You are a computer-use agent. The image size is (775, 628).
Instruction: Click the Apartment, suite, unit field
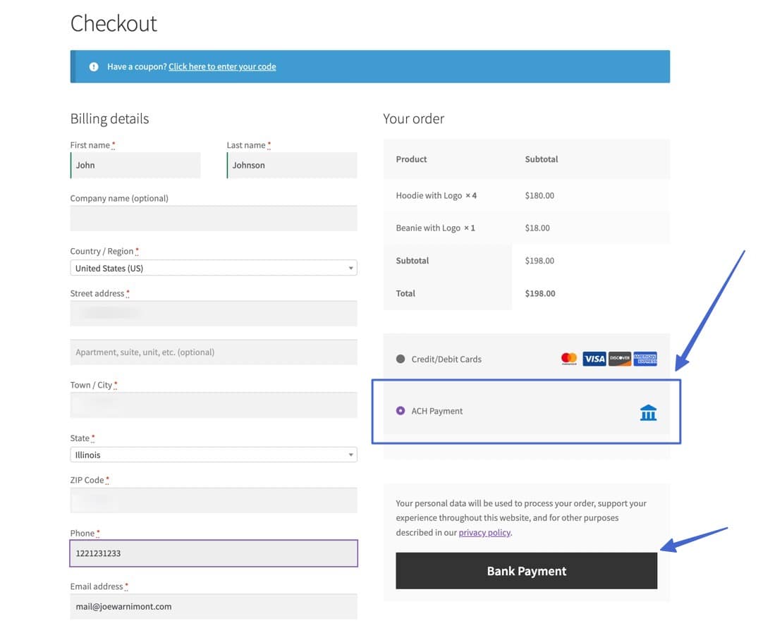tap(213, 352)
